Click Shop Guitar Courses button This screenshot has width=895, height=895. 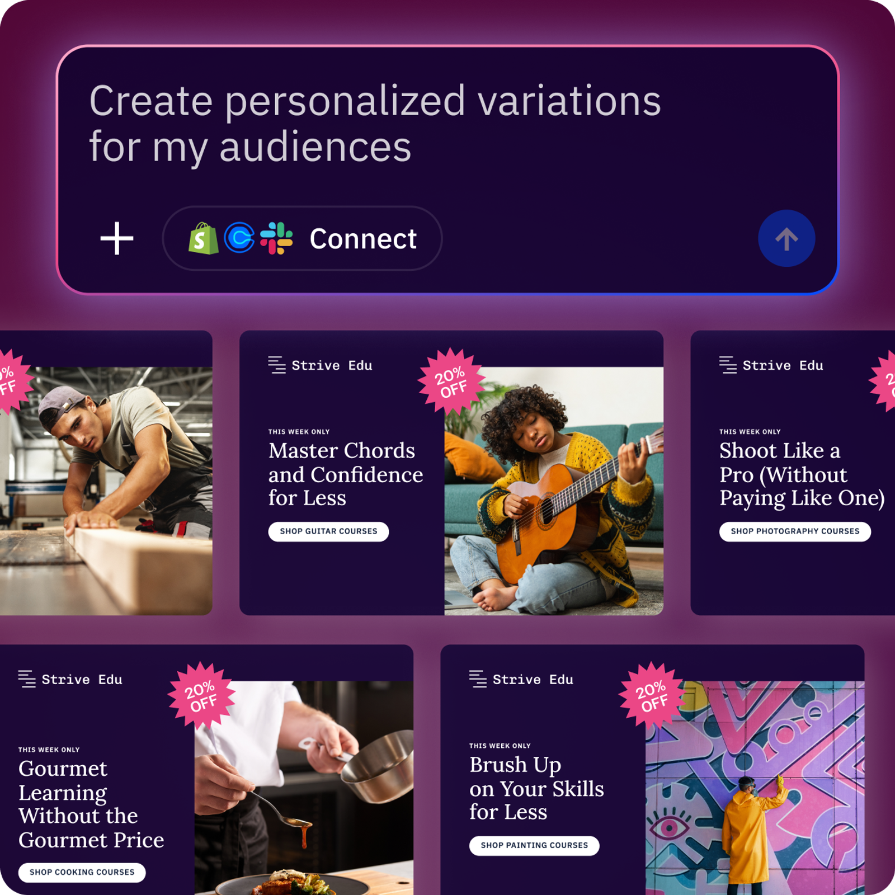[328, 531]
